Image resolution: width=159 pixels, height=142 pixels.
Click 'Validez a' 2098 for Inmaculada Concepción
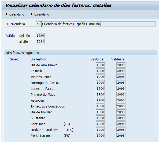pos(121,106)
